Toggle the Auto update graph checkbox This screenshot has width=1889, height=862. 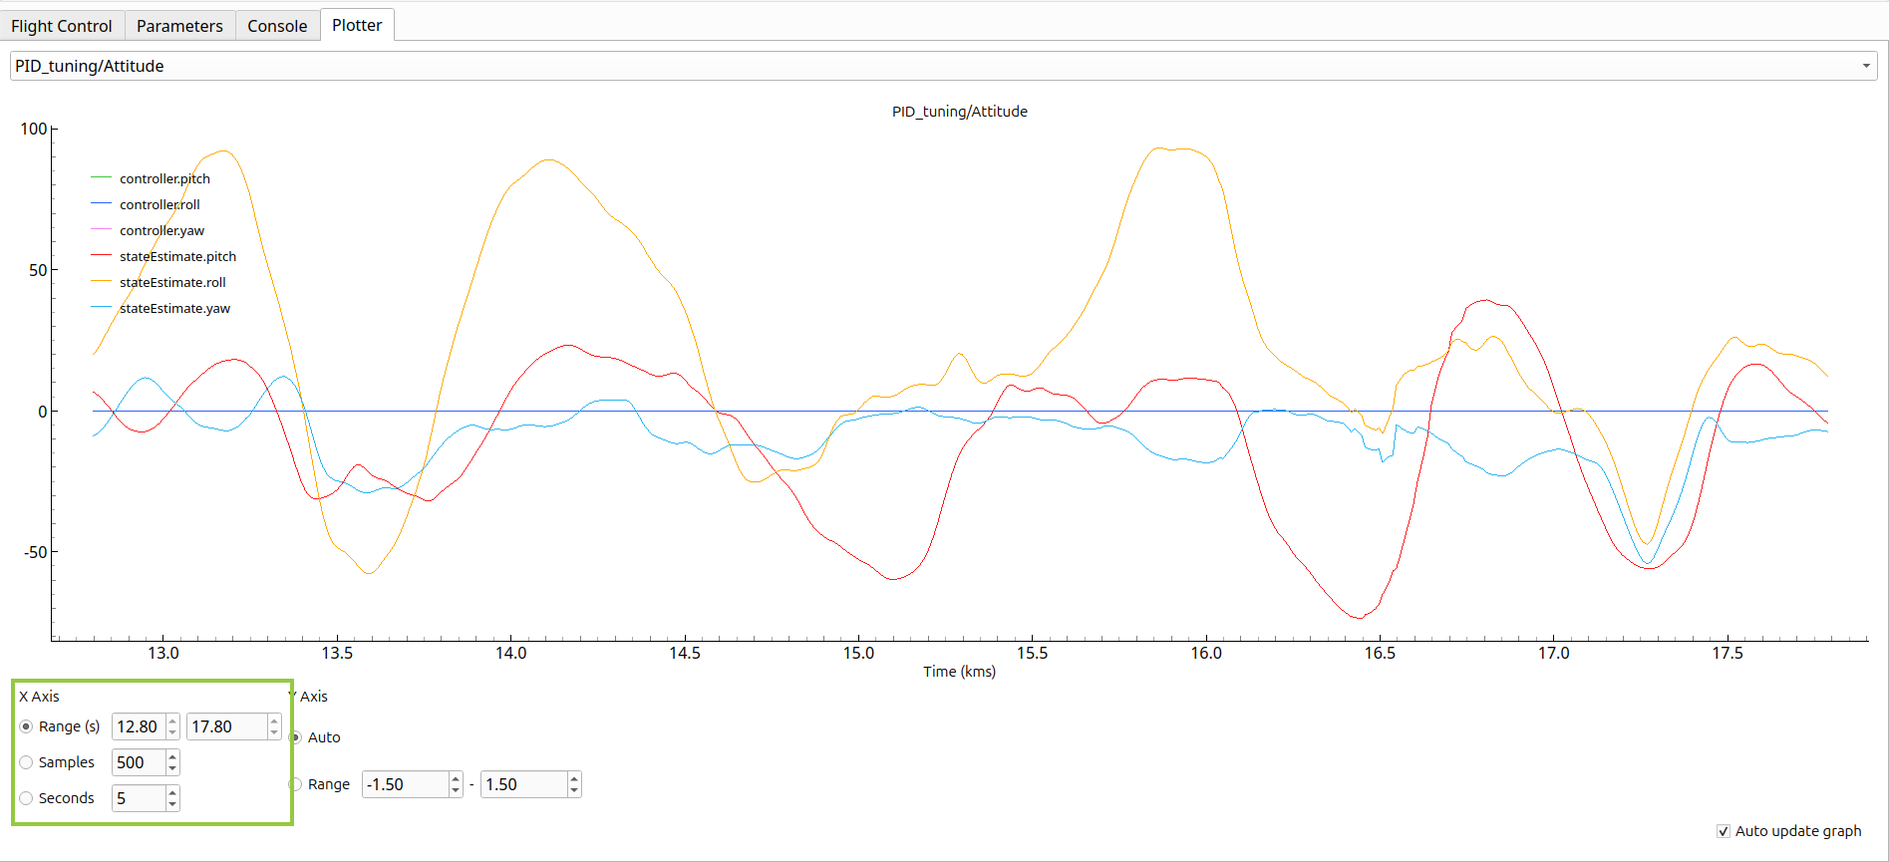coord(1724,831)
